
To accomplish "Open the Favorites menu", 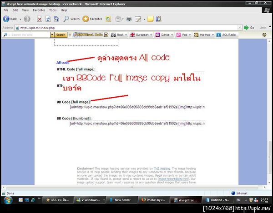I will [x=39, y=10].
